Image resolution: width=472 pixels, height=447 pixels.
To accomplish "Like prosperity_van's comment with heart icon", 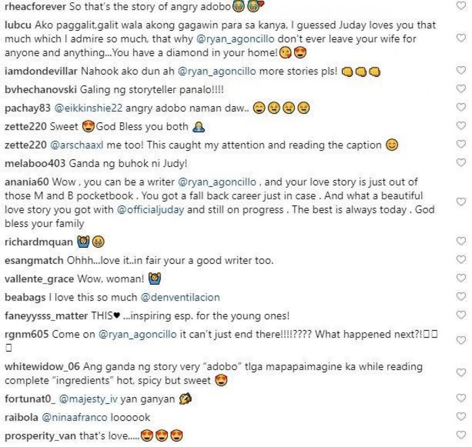I will click(461, 435).
